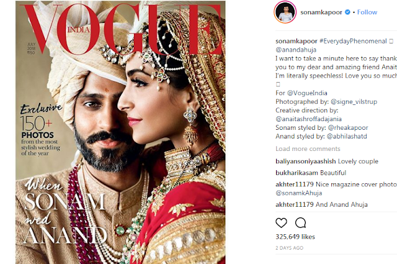
Task: Open the comment speech bubble icon
Action: pos(300,223)
